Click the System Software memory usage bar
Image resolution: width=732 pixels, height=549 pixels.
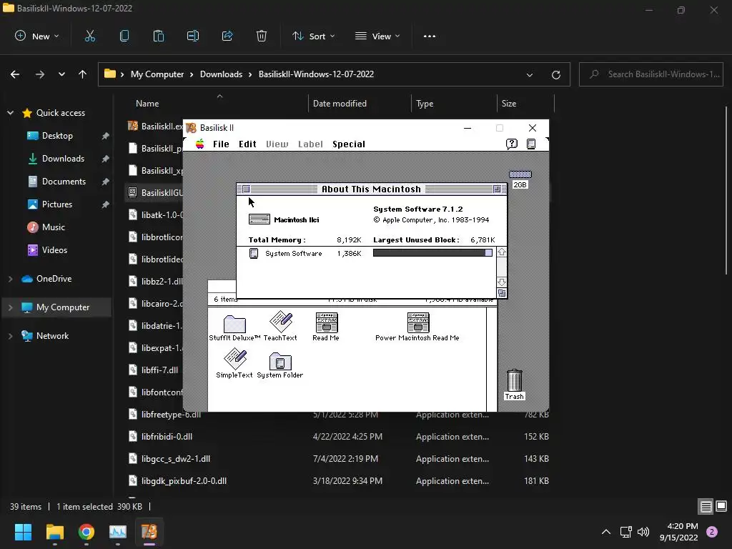click(x=432, y=253)
